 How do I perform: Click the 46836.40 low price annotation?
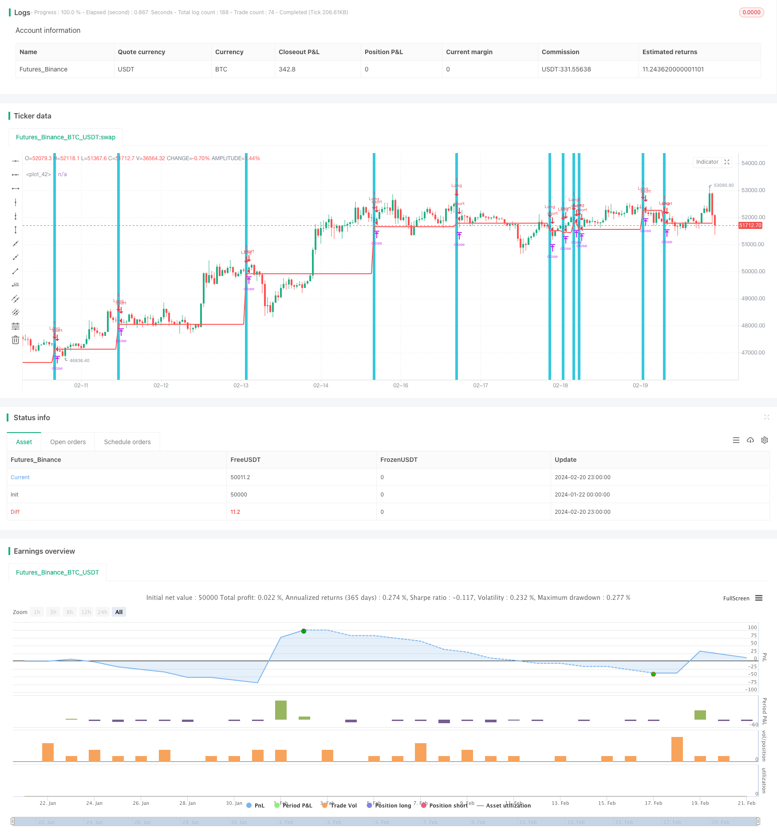pyautogui.click(x=79, y=361)
